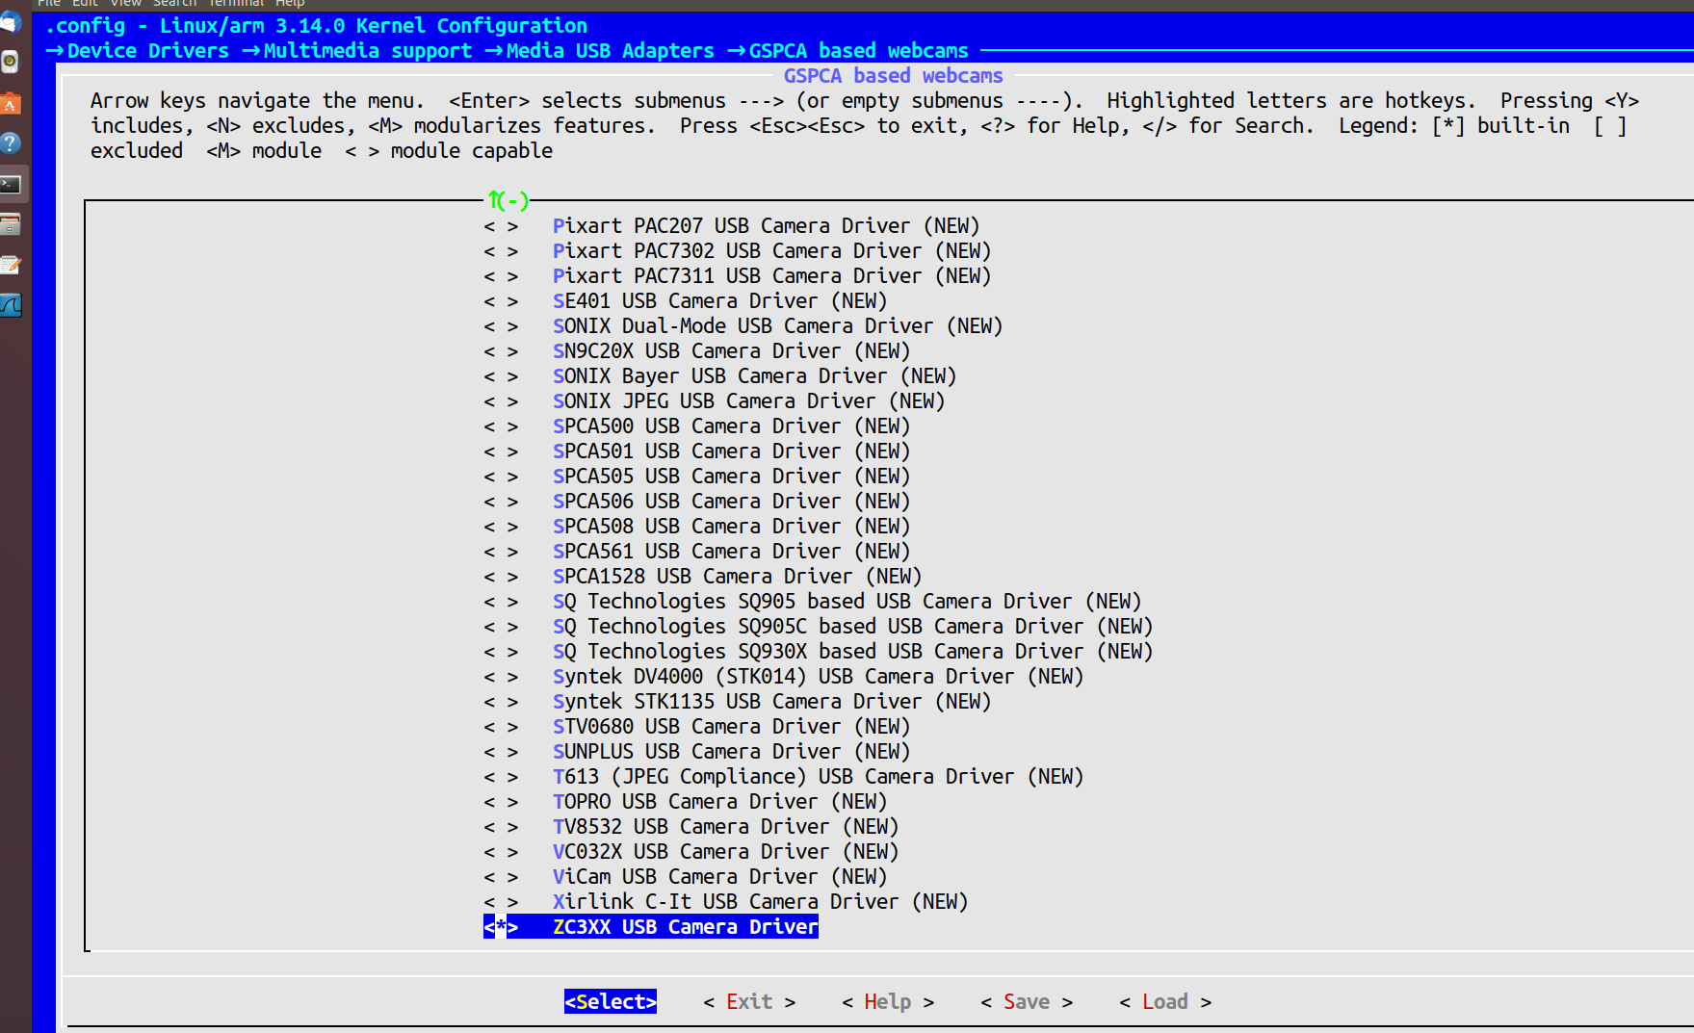Image resolution: width=1694 pixels, height=1033 pixels.
Task: Select 'Pixart PAC7302 USB Camera Driver' row
Action: [x=738, y=251]
